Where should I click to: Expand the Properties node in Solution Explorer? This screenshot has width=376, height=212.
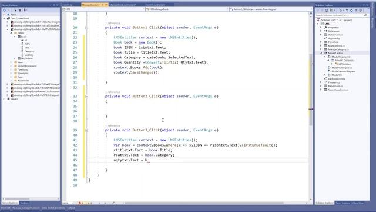pos(321,28)
